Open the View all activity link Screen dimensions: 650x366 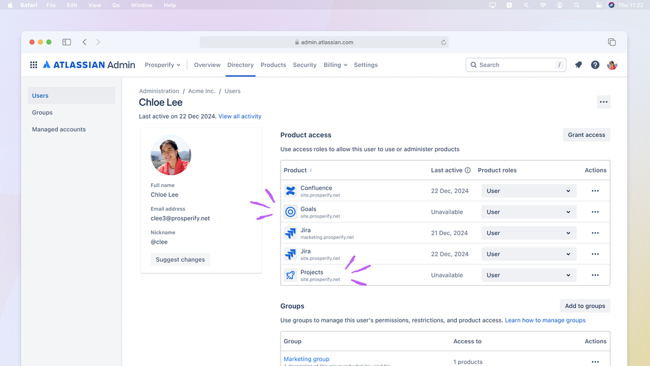coord(240,116)
